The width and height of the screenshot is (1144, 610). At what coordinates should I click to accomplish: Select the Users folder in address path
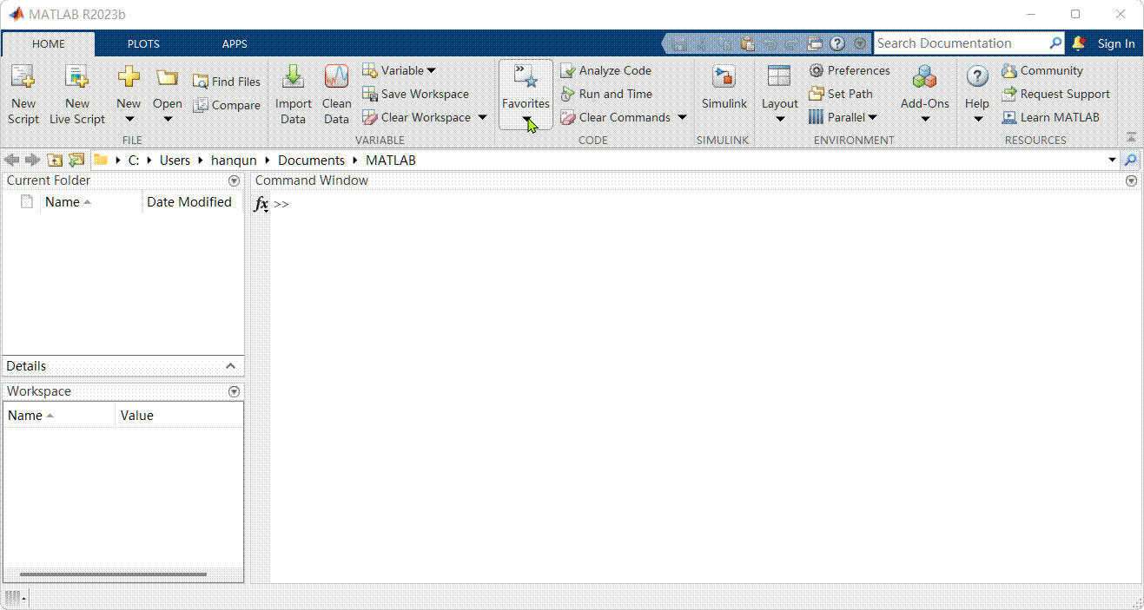coord(175,161)
